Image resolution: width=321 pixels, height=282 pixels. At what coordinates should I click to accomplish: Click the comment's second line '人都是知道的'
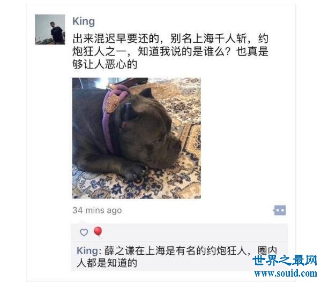pos(107,263)
